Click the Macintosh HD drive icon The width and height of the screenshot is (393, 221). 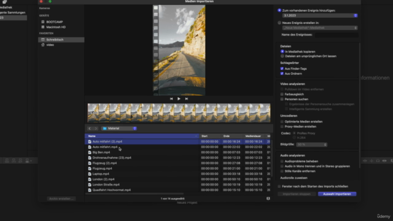(x=43, y=27)
